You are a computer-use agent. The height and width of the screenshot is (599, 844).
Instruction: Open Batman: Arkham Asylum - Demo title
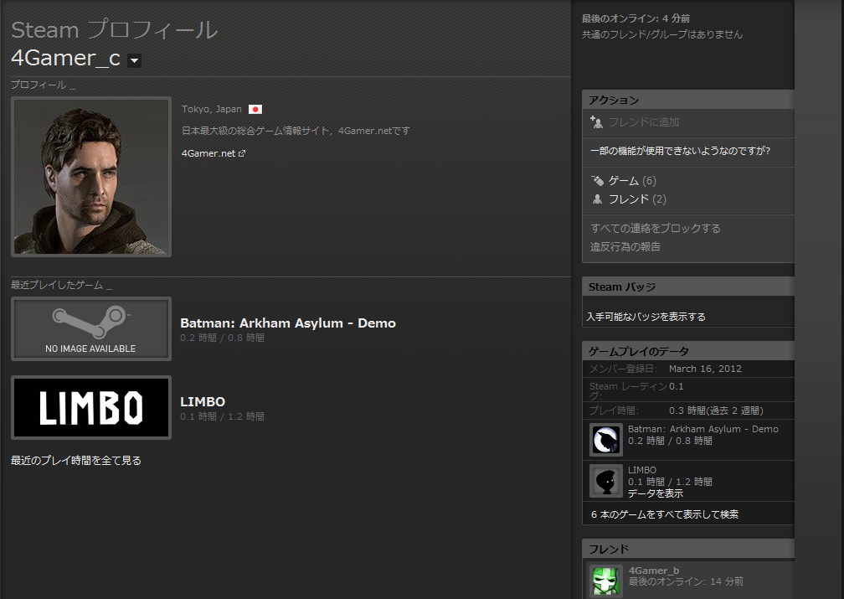[x=288, y=323]
